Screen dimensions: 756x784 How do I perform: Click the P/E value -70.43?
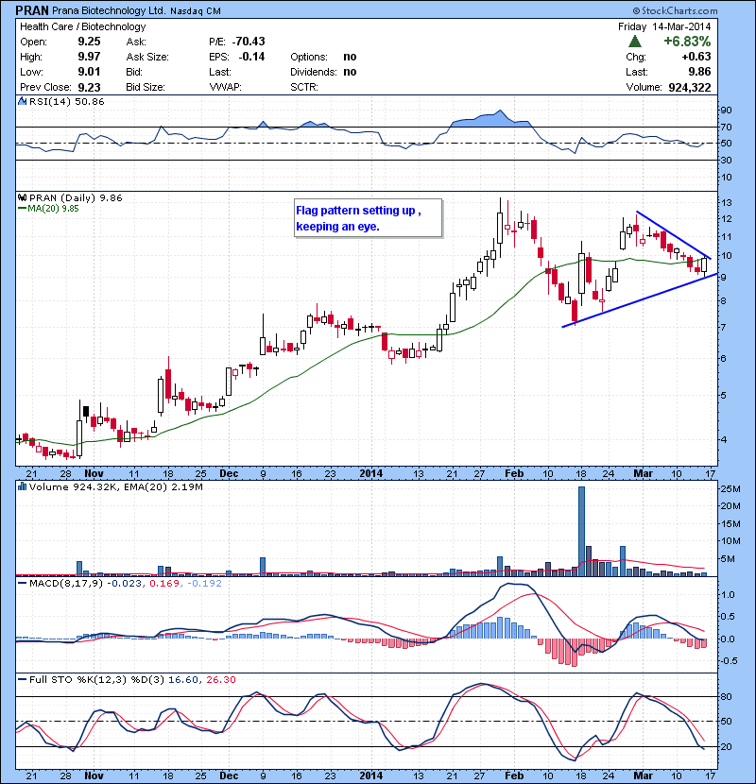(249, 42)
